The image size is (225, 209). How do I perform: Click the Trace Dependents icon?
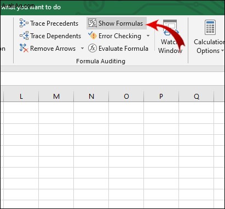[24, 35]
